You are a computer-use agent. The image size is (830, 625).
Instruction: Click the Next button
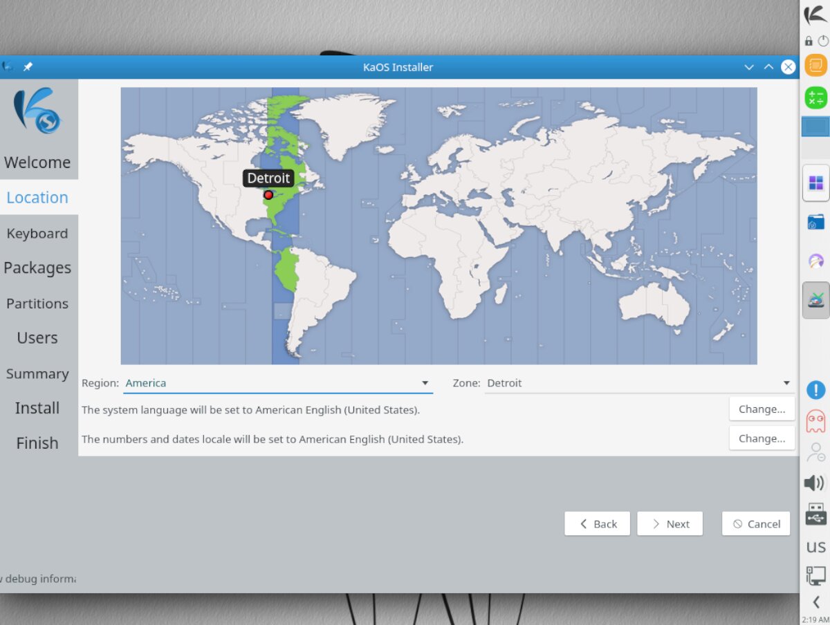click(x=670, y=524)
